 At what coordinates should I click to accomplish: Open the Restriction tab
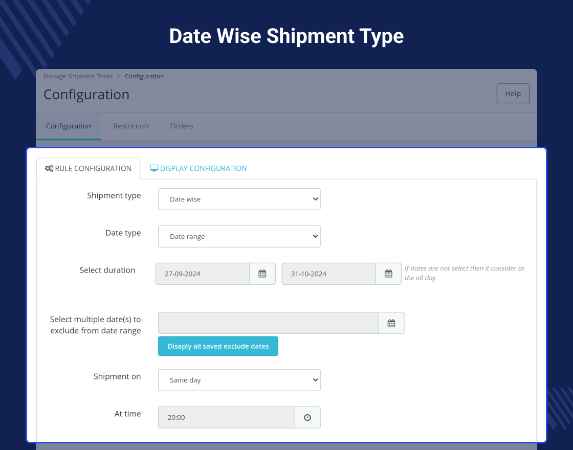pyautogui.click(x=130, y=126)
